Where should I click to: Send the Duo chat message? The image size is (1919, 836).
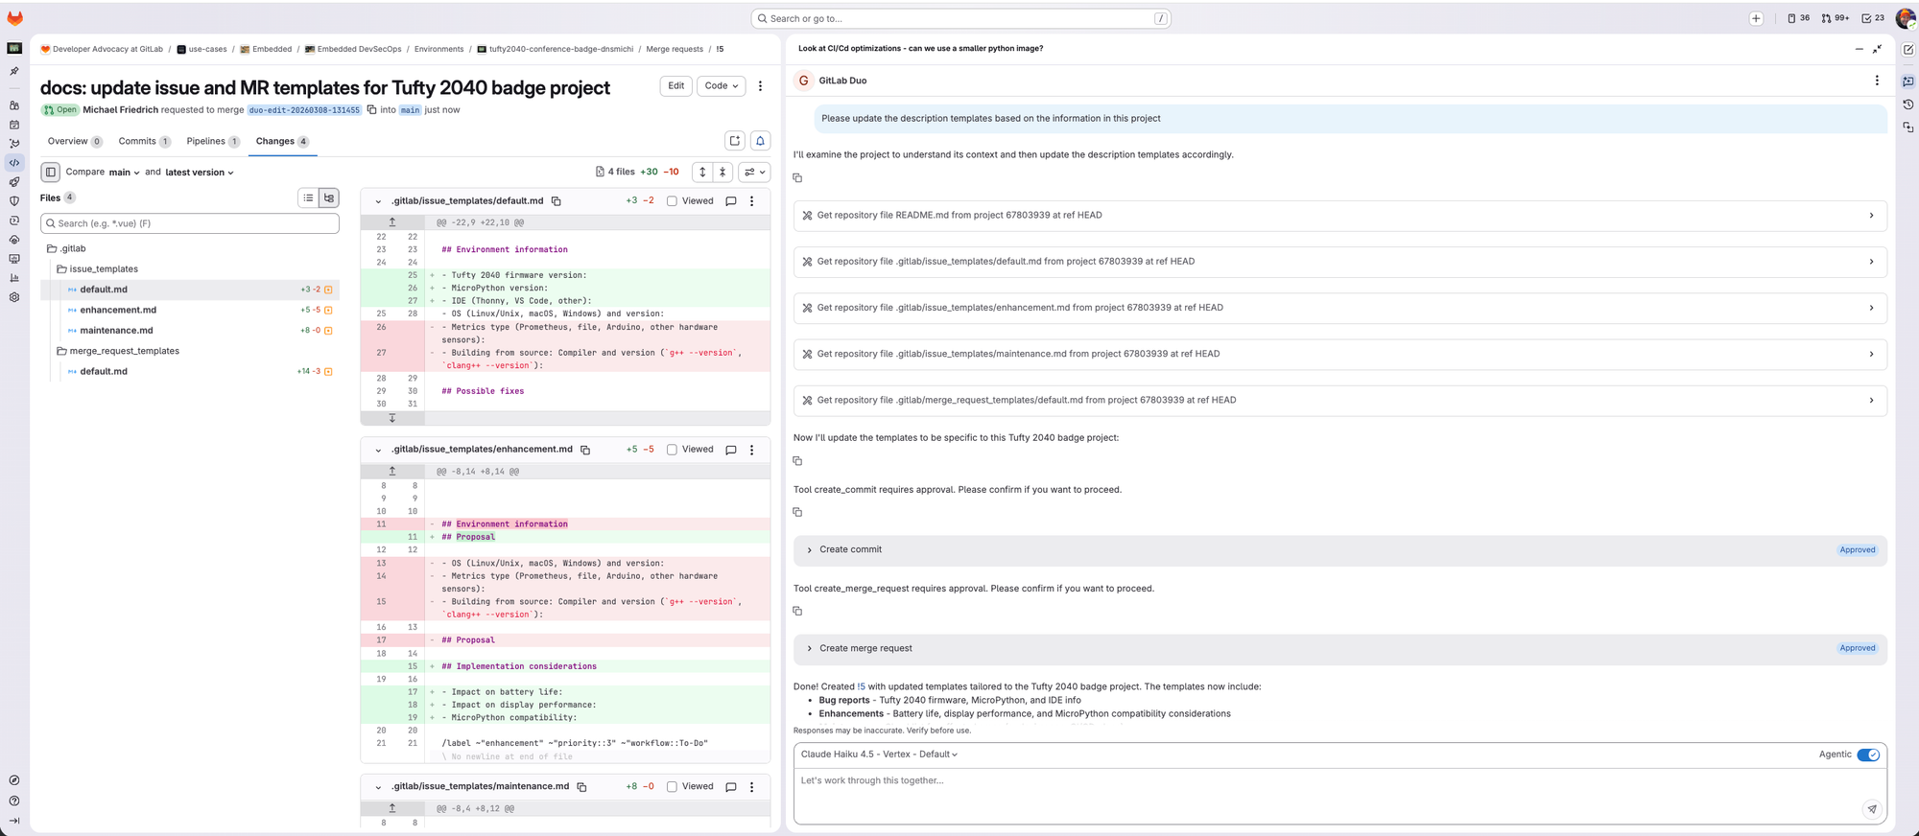tap(1871, 809)
